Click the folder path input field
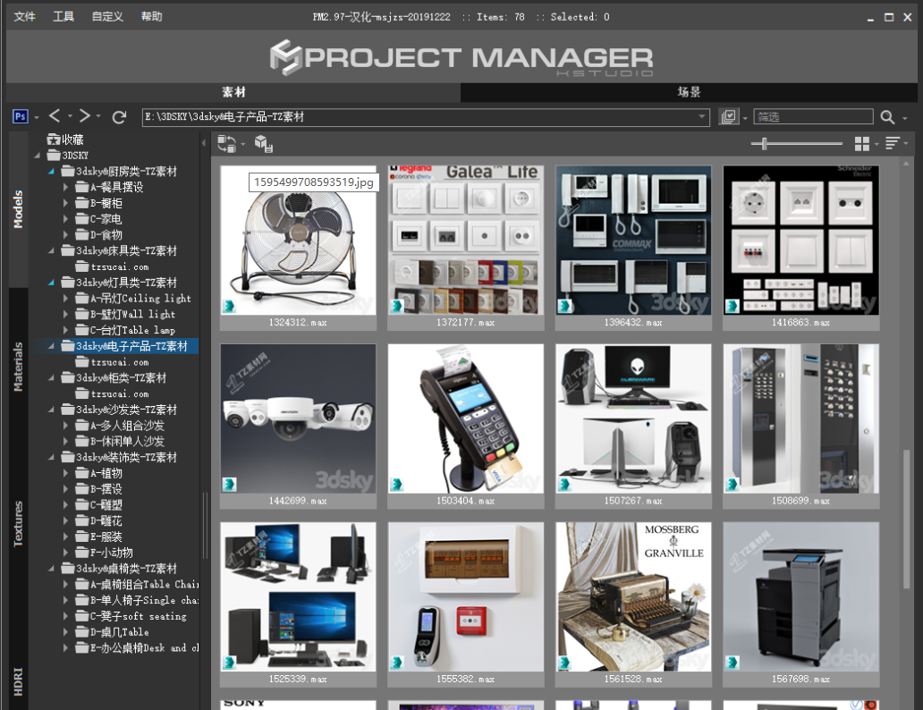Viewport: 923px width, 710px height. coord(425,116)
